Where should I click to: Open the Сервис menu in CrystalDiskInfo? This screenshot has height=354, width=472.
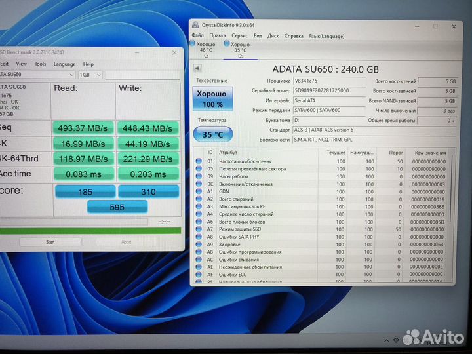pos(240,35)
